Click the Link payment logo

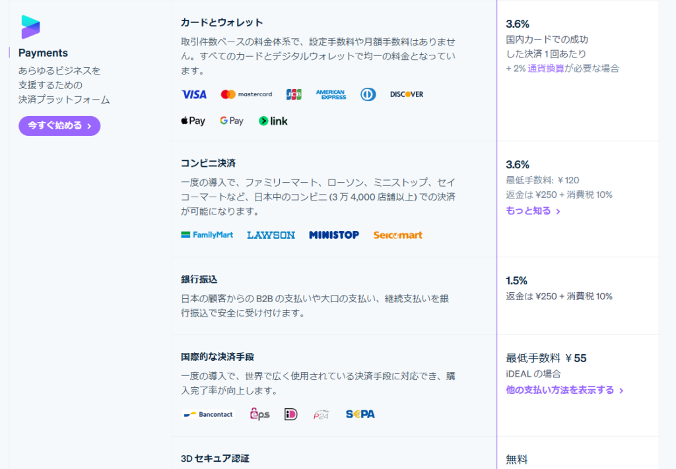coord(273,121)
